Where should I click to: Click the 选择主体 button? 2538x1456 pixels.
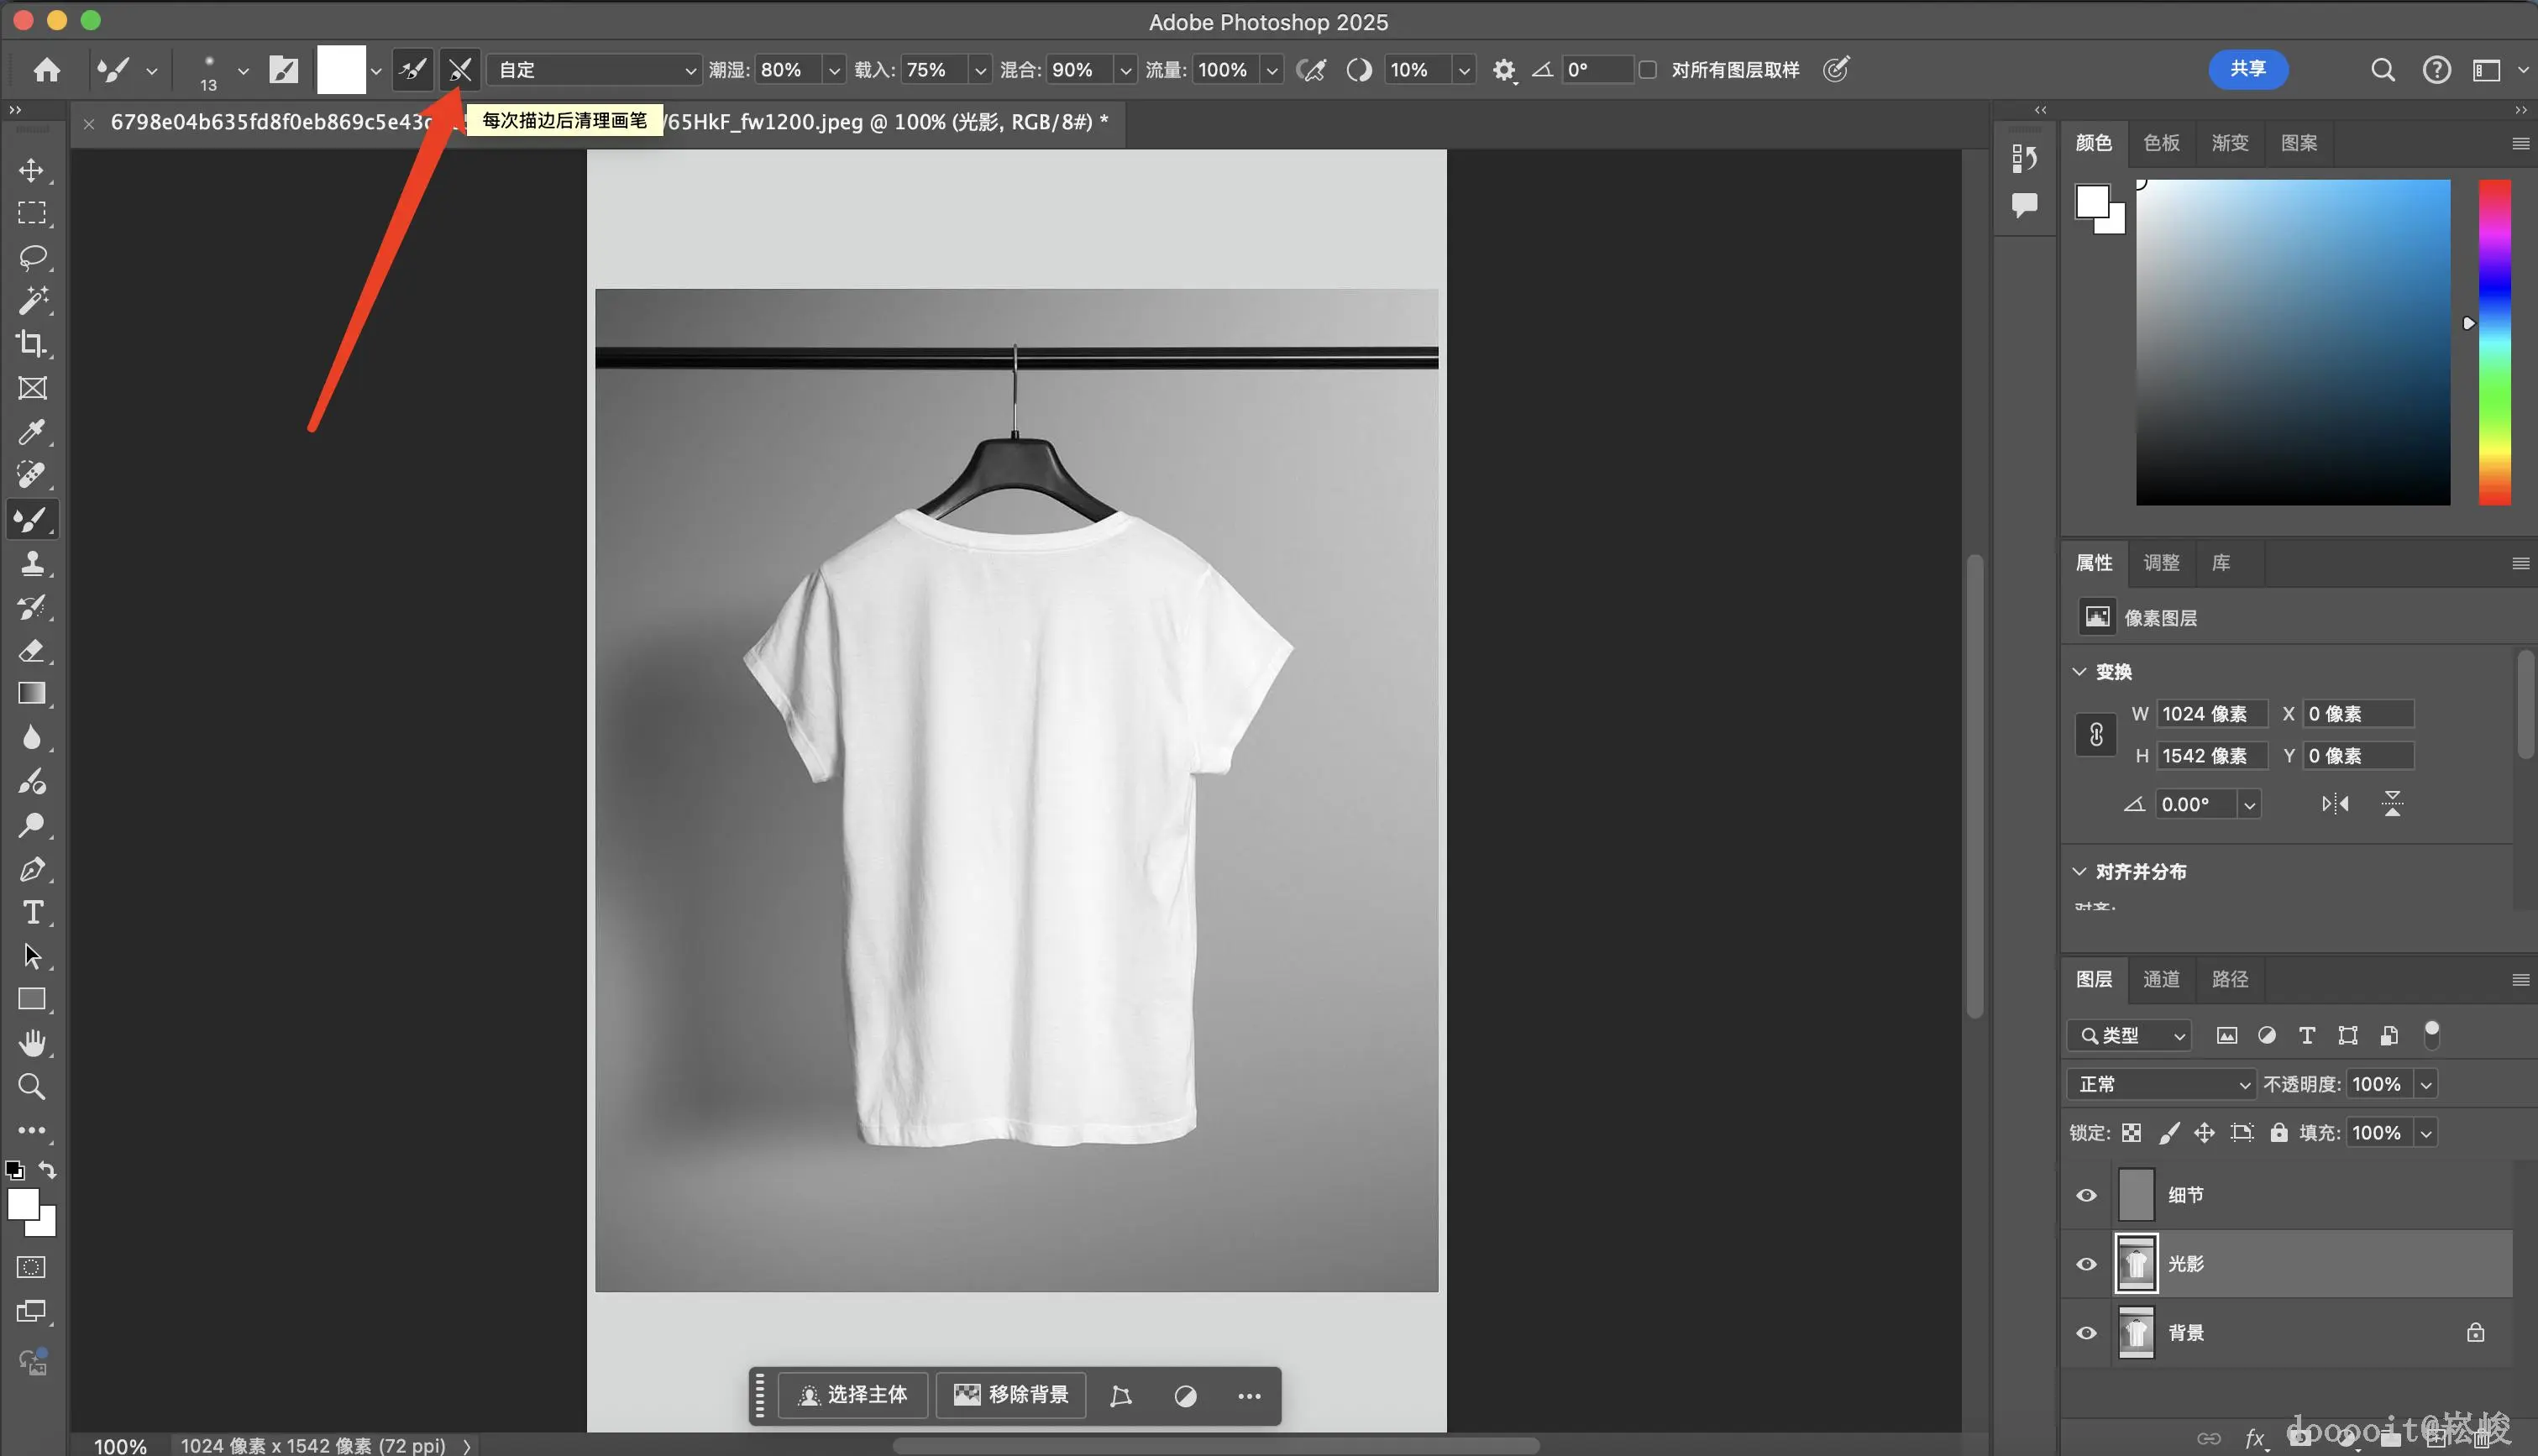[853, 1395]
